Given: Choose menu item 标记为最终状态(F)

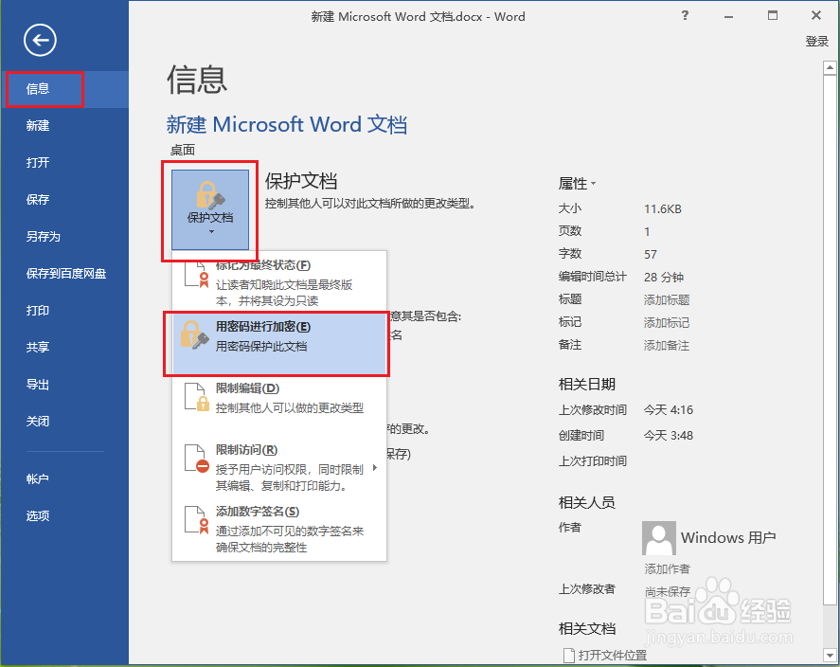Looking at the screenshot, I should pyautogui.click(x=279, y=283).
